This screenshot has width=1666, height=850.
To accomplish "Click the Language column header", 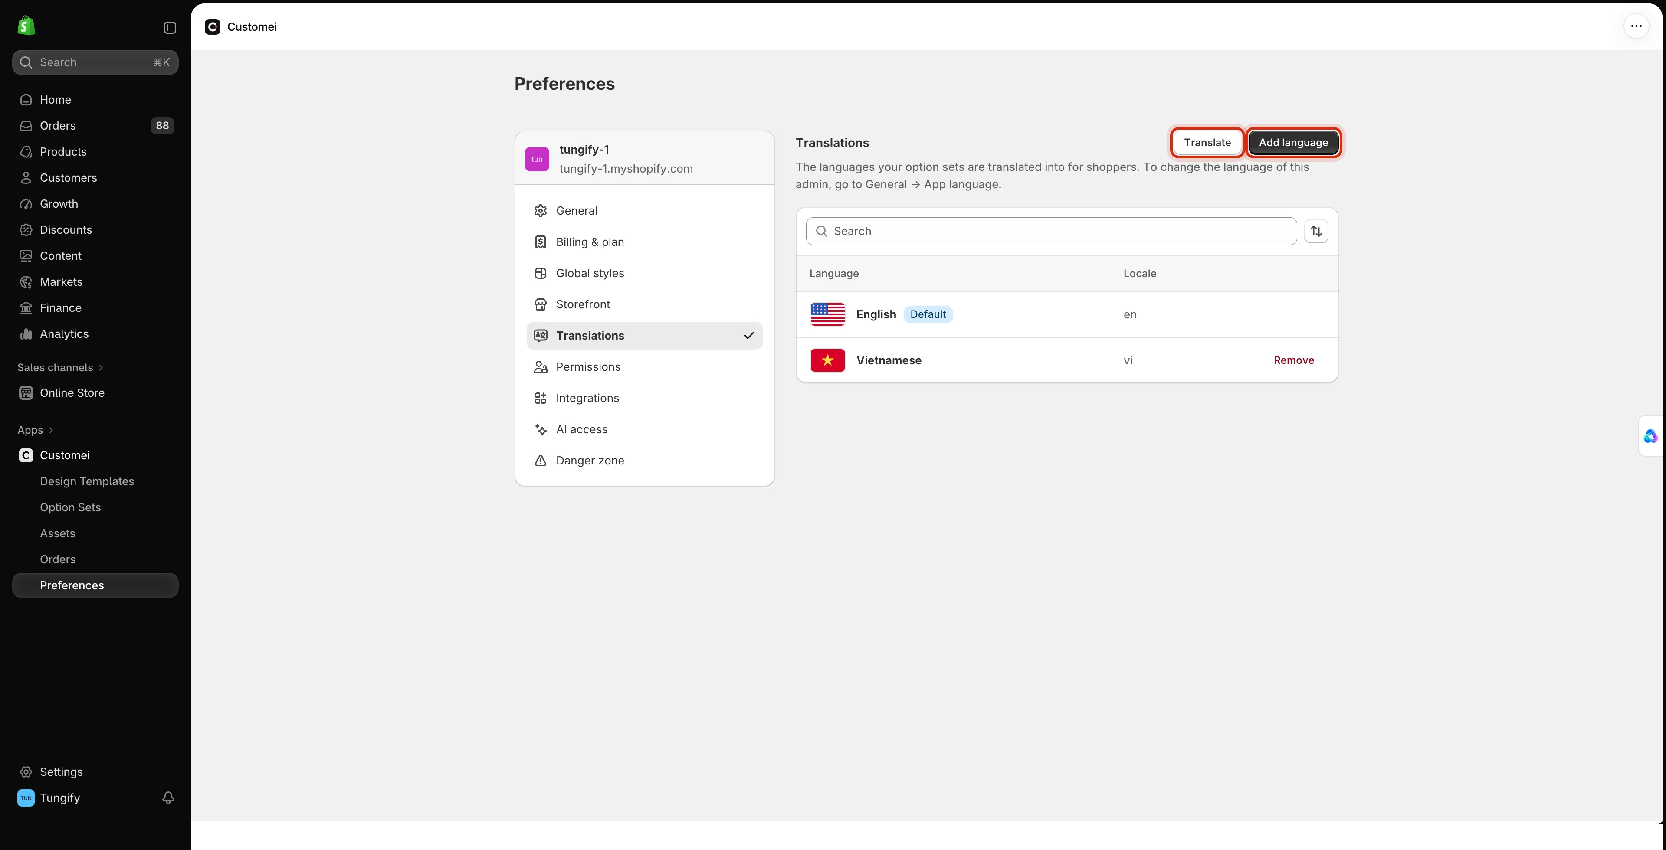I will [x=833, y=273].
